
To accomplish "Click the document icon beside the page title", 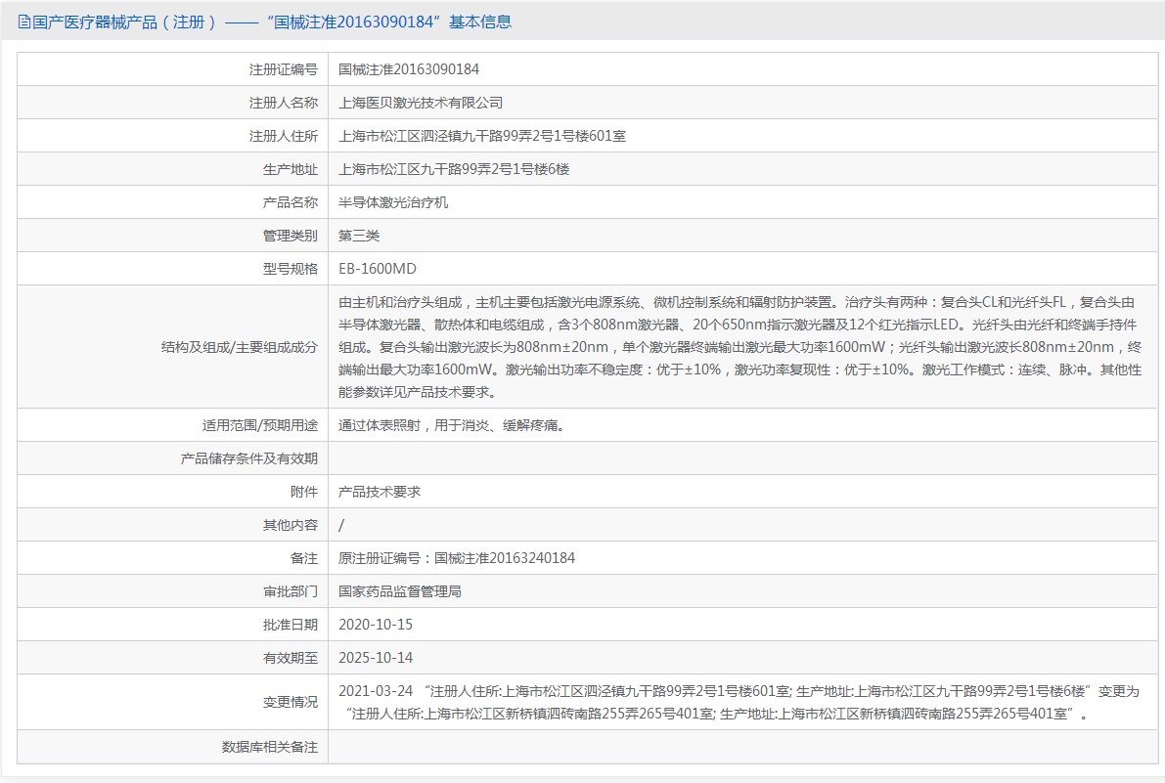I will (x=23, y=22).
